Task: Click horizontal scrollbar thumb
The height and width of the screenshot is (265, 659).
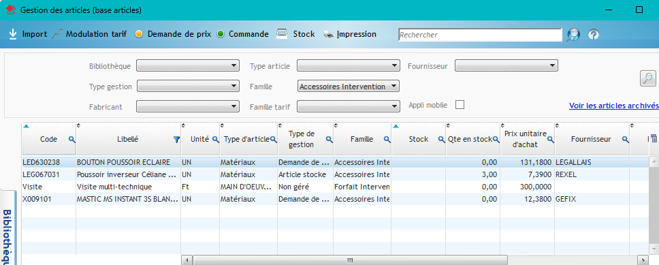Action: [350, 260]
